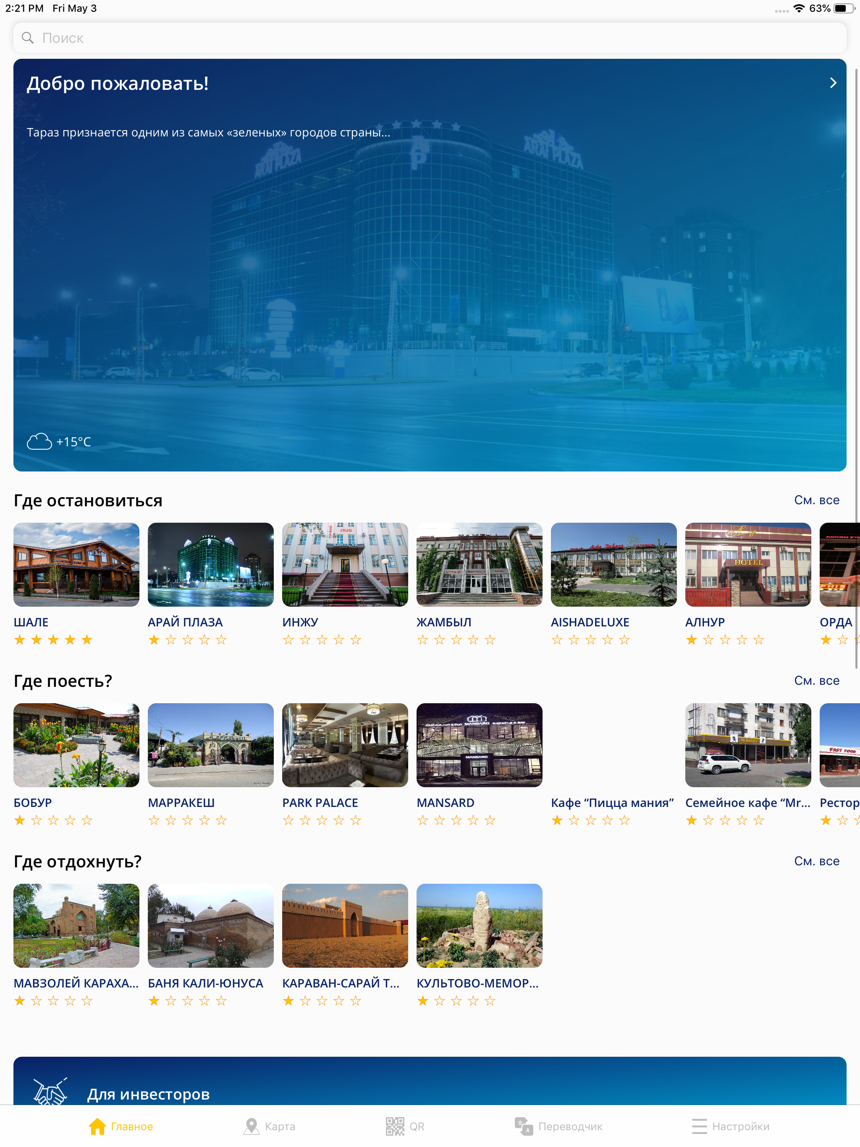Select Кафе “Пицца мания” title
The height and width of the screenshot is (1147, 860).
pyautogui.click(x=612, y=803)
